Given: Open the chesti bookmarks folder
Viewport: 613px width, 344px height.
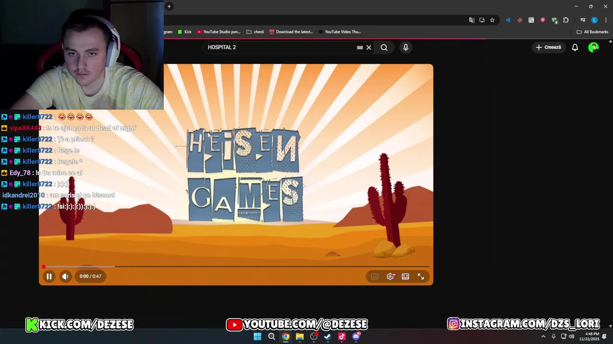Looking at the screenshot, I should click(x=255, y=32).
